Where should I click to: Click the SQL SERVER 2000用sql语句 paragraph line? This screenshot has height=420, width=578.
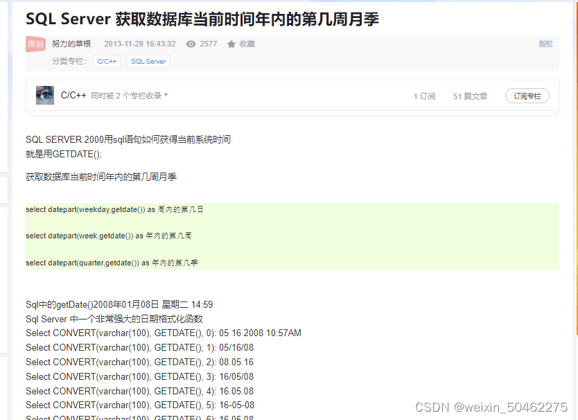pyautogui.click(x=128, y=139)
